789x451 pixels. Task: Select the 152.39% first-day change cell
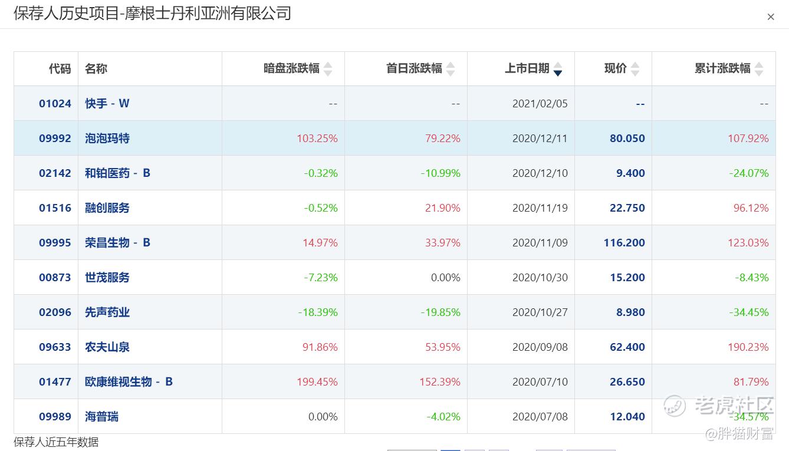tap(440, 382)
